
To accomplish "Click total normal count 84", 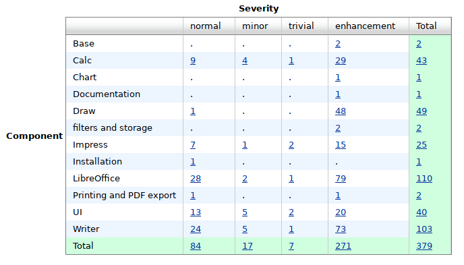I will [196, 246].
